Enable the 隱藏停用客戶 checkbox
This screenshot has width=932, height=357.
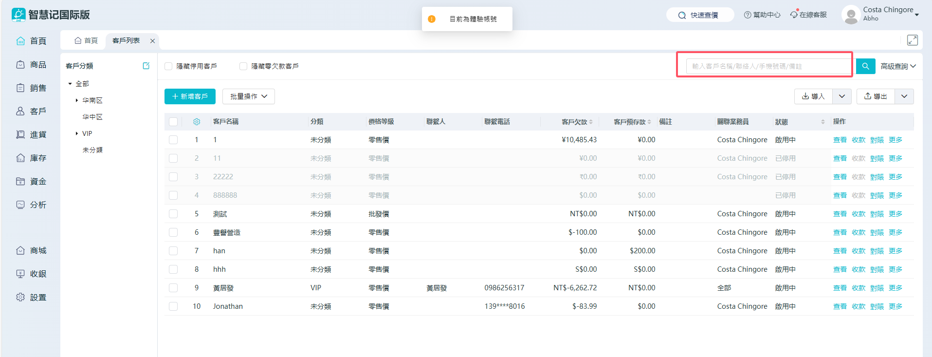[x=169, y=66]
